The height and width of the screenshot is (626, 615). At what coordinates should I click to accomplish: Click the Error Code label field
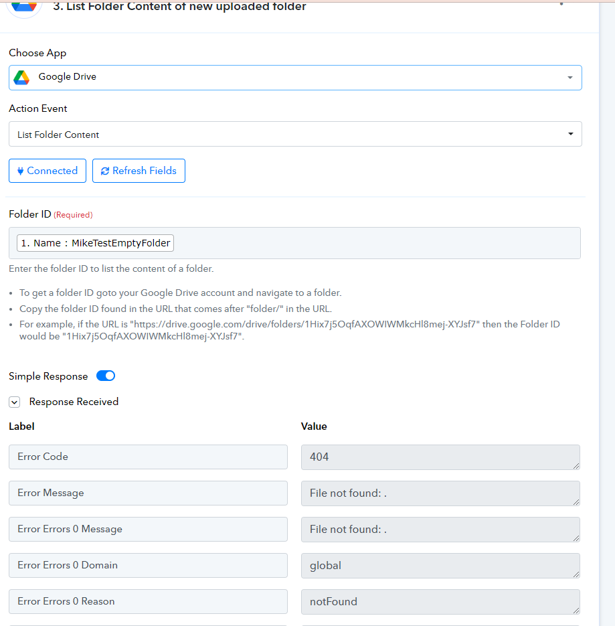point(148,457)
